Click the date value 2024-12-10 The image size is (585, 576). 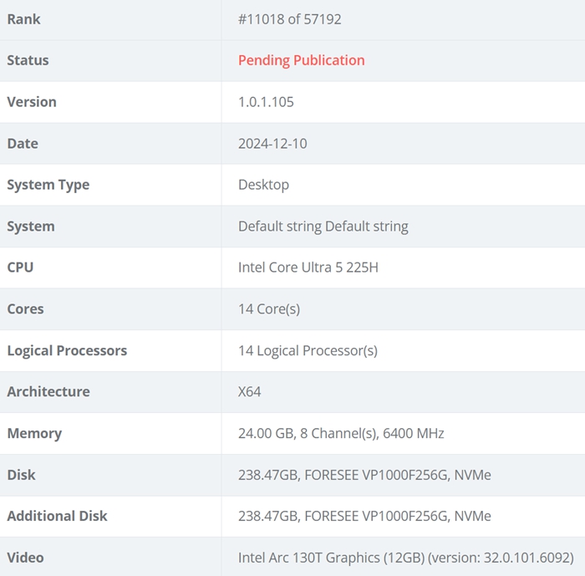click(272, 144)
